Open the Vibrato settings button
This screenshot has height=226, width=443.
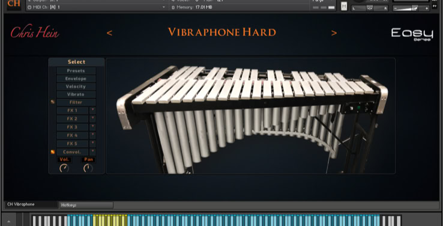tap(76, 94)
